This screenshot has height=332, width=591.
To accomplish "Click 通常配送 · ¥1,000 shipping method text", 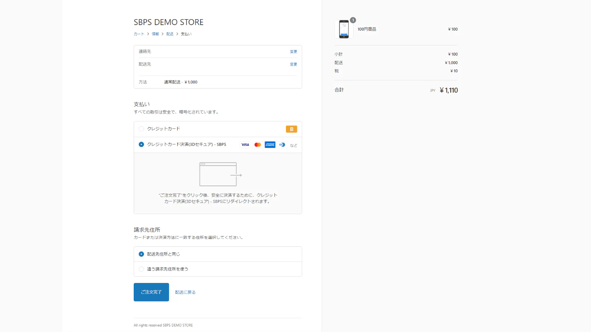I will [181, 82].
